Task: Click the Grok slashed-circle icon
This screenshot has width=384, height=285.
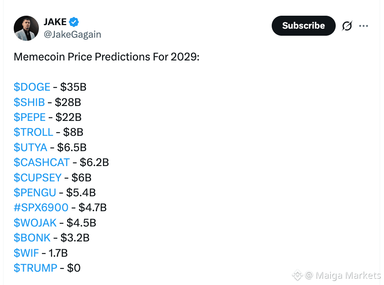Action: coord(347,26)
